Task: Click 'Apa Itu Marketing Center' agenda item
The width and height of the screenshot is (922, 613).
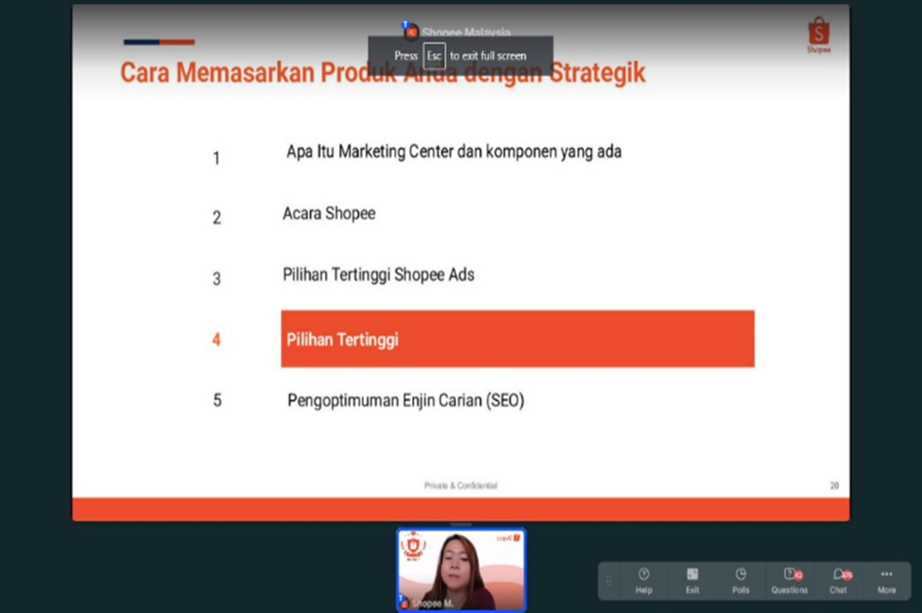Action: pos(453,152)
